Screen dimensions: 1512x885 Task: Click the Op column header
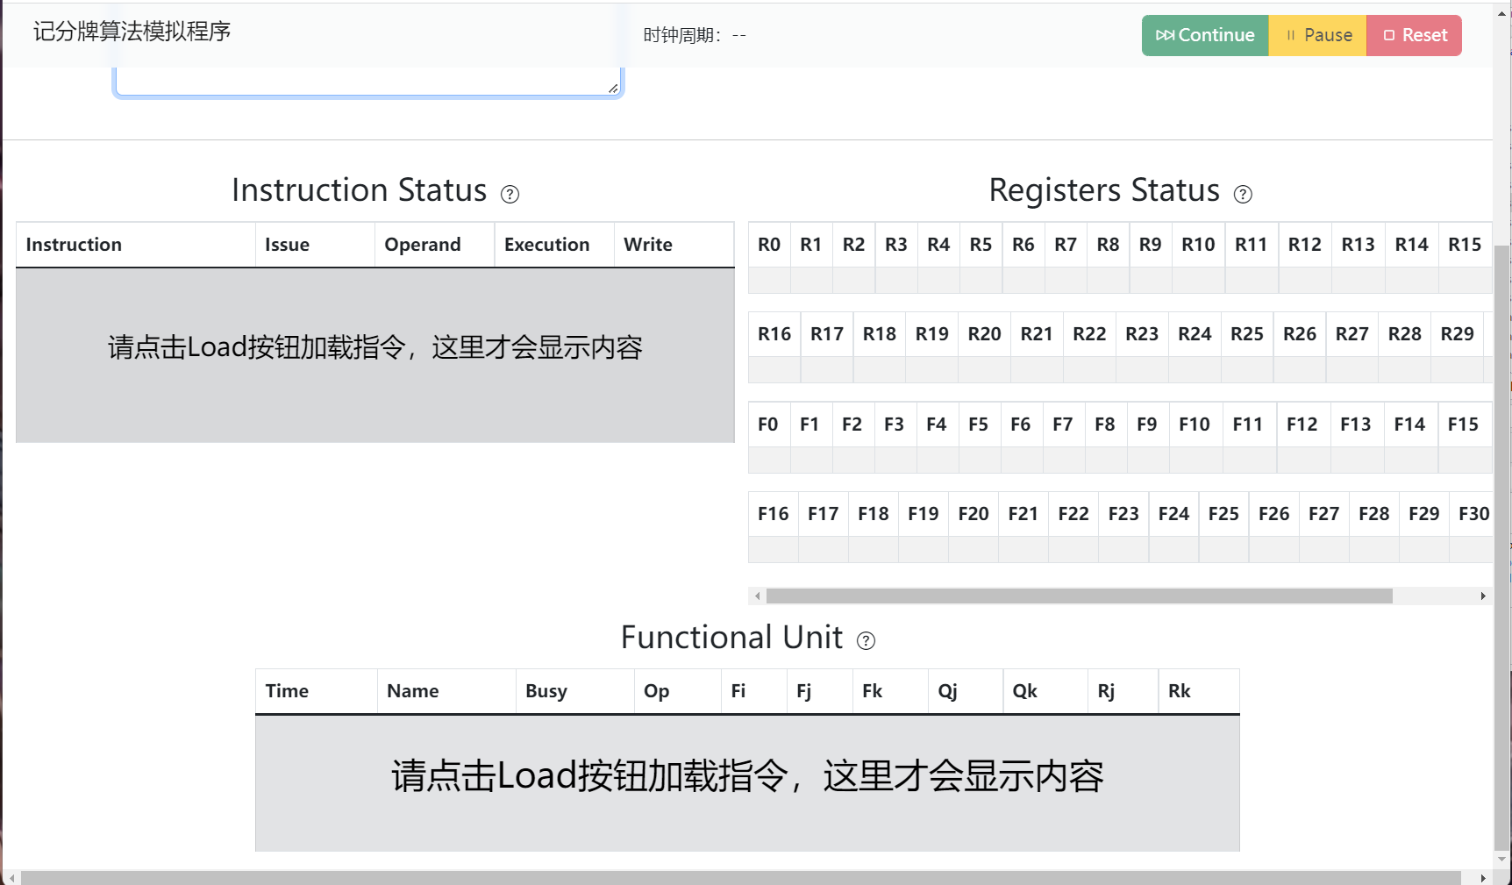pyautogui.click(x=678, y=691)
